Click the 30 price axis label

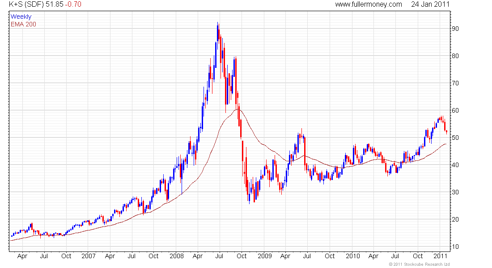455,192
